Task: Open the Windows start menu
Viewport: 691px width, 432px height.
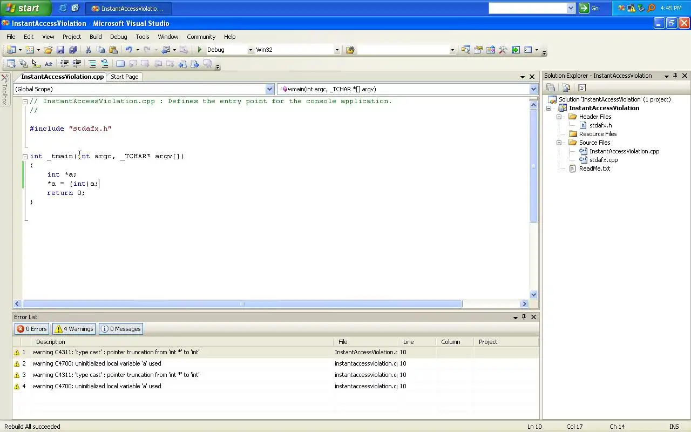Action: [25, 8]
